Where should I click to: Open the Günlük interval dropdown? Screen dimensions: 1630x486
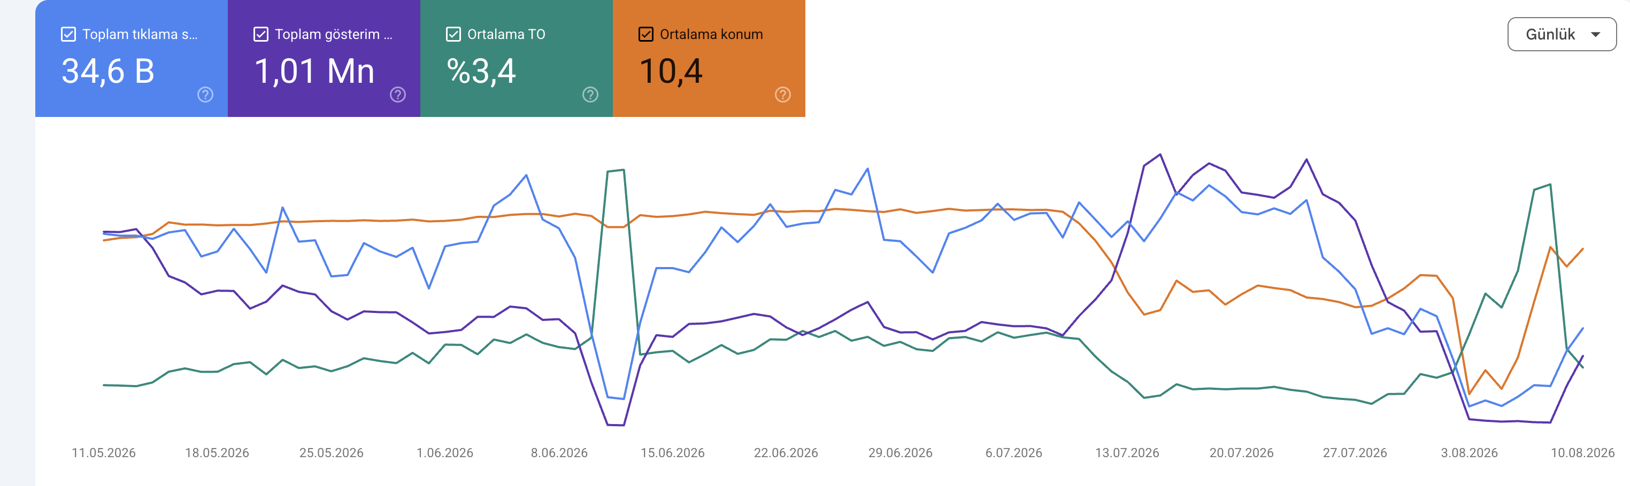coord(1561,34)
